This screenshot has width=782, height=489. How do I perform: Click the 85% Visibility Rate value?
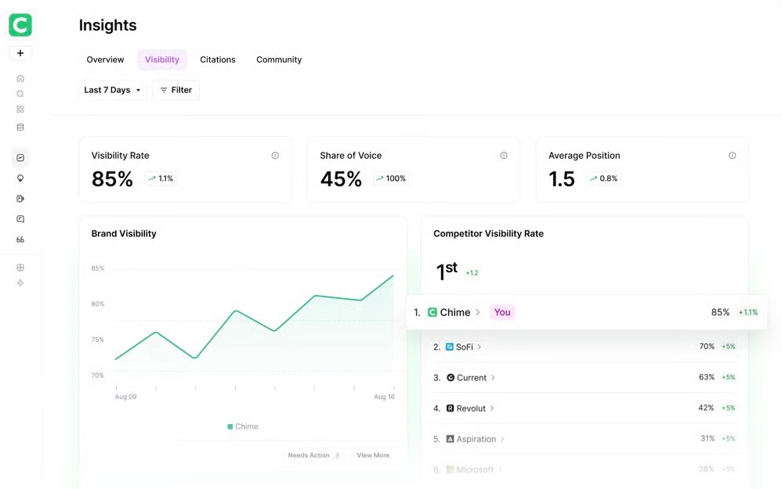[112, 178]
